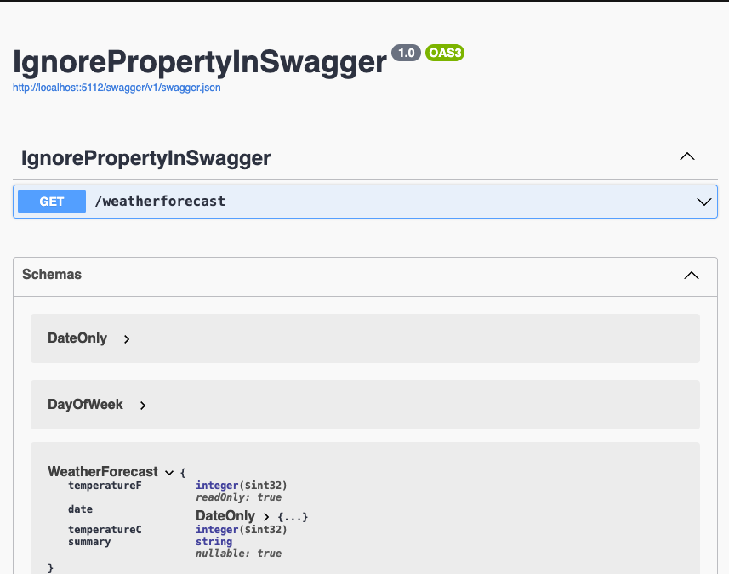Collapse WeatherForecast model using its chevron
The height and width of the screenshot is (574, 729).
coord(168,473)
